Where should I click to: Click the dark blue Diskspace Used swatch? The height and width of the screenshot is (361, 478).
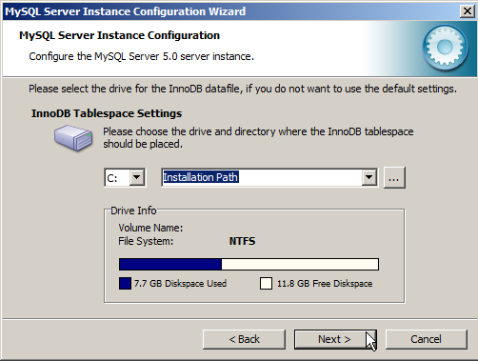[125, 283]
